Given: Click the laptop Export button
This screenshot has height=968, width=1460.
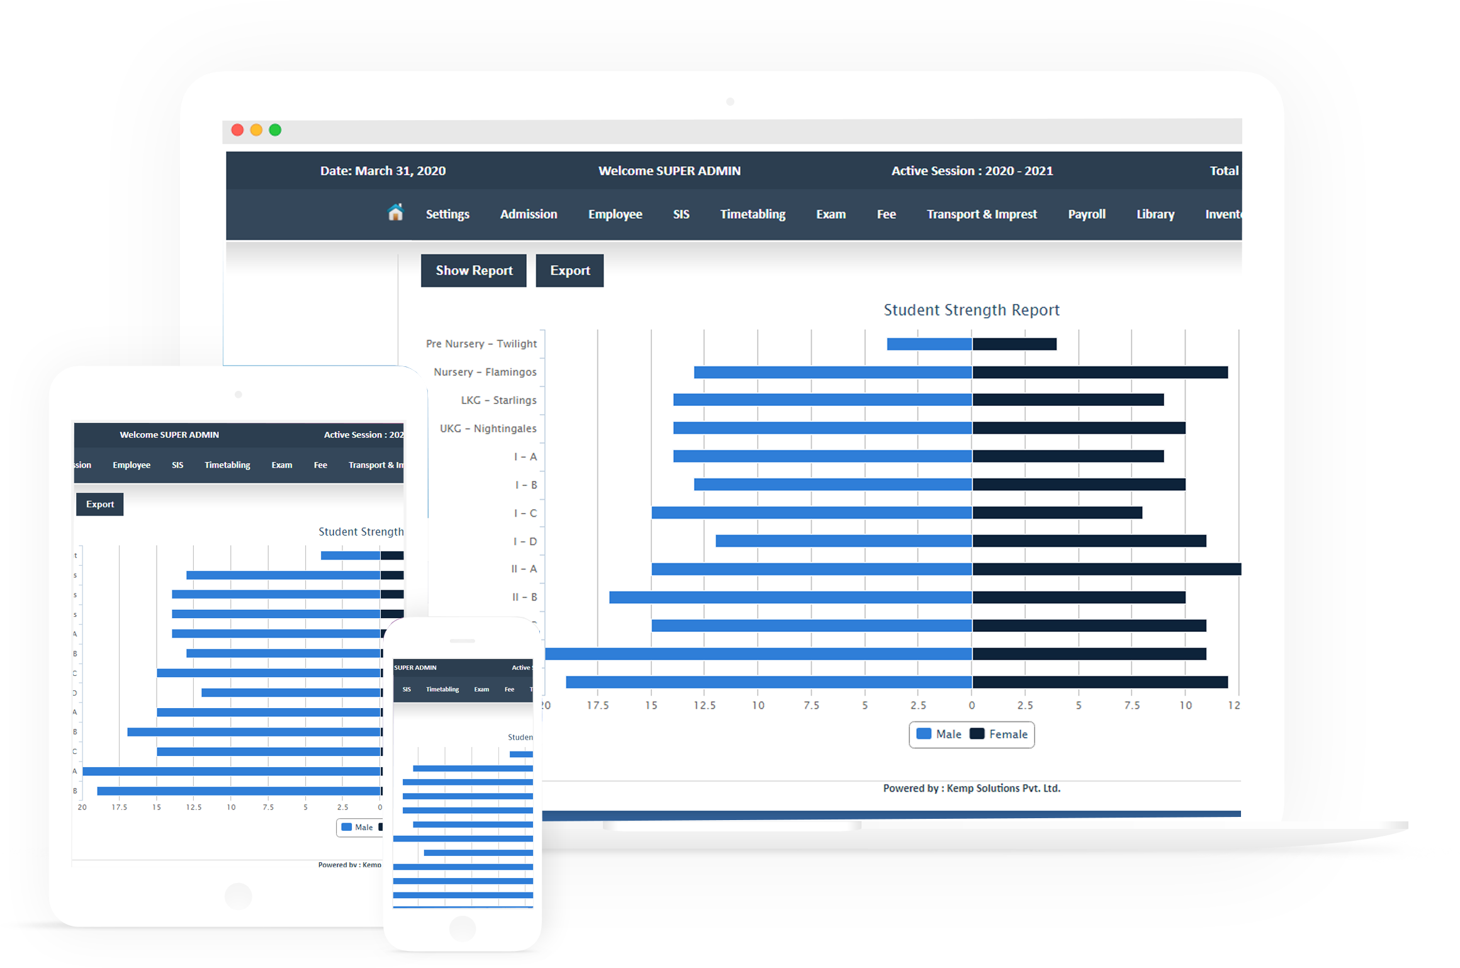Looking at the screenshot, I should click(x=570, y=271).
